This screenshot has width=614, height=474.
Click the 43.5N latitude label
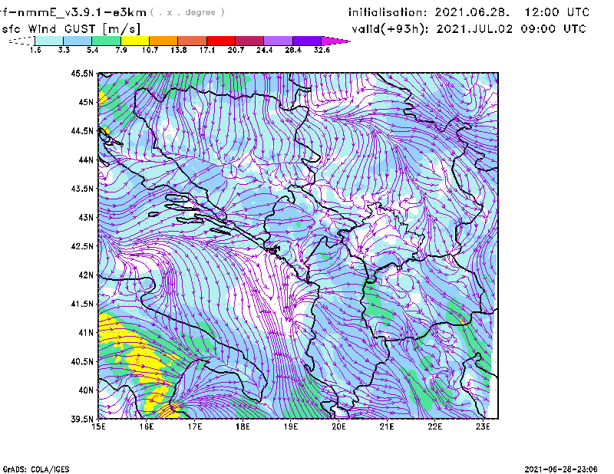point(82,189)
